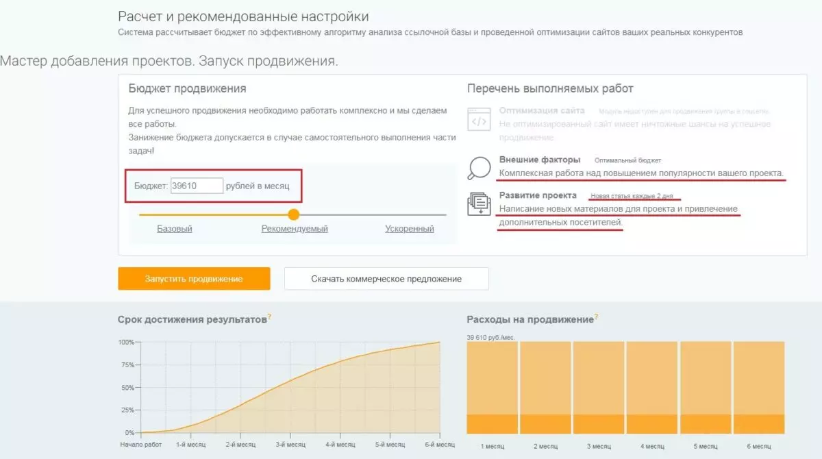Click the site optimization code icon

coord(478,119)
